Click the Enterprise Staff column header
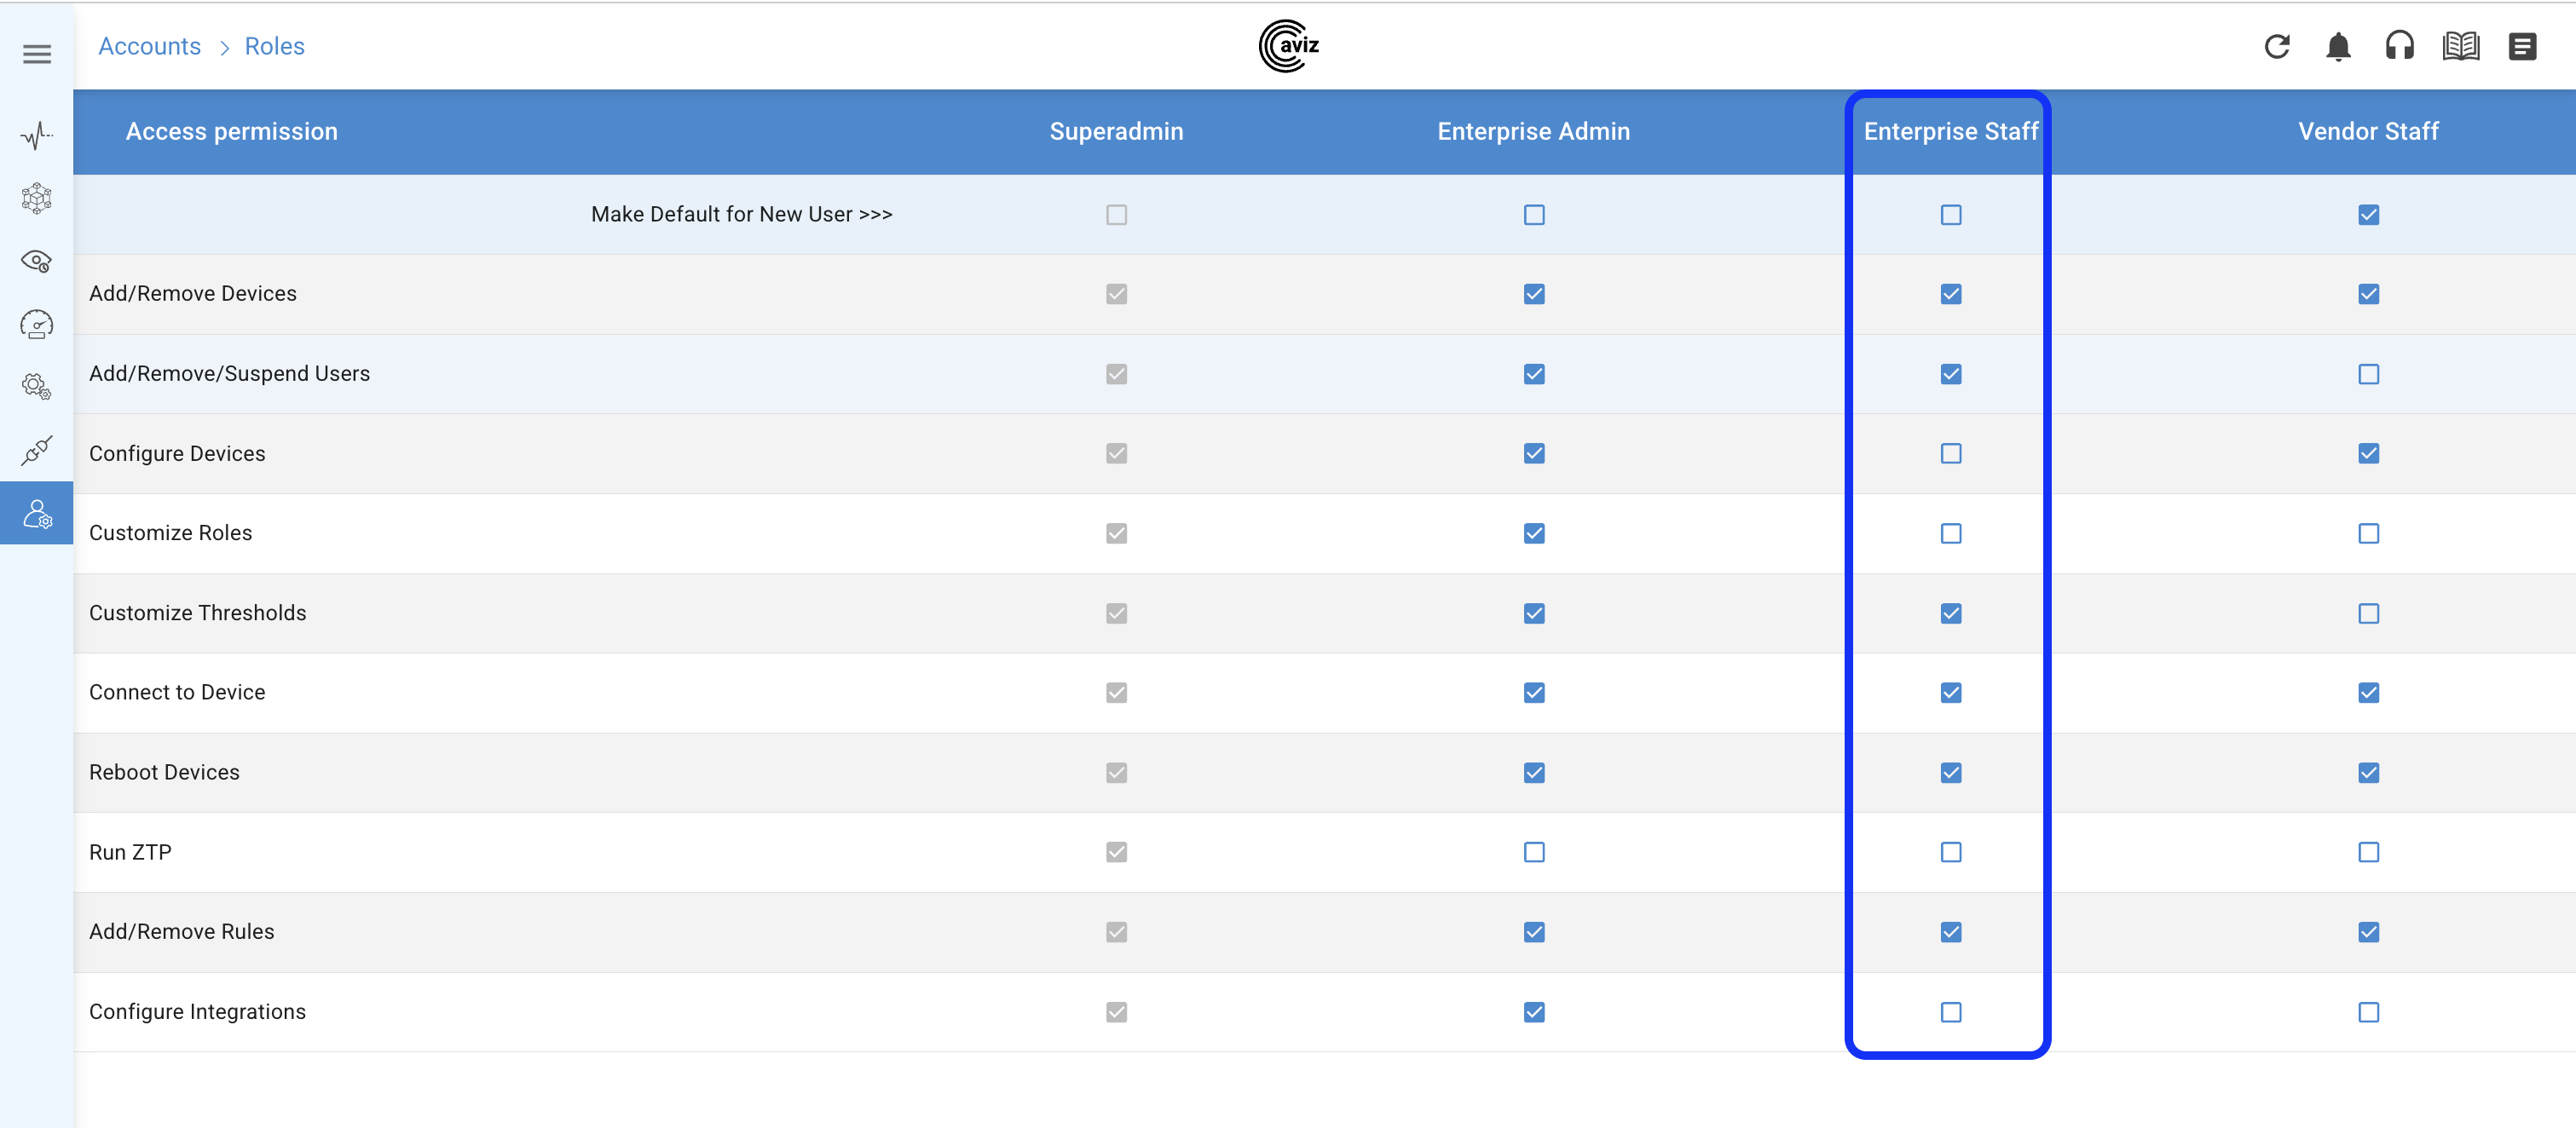This screenshot has height=1128, width=2576. click(1950, 132)
